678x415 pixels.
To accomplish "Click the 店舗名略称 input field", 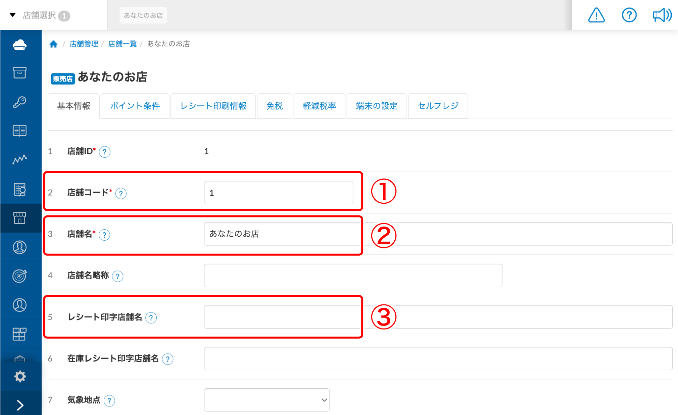I will tap(353, 275).
